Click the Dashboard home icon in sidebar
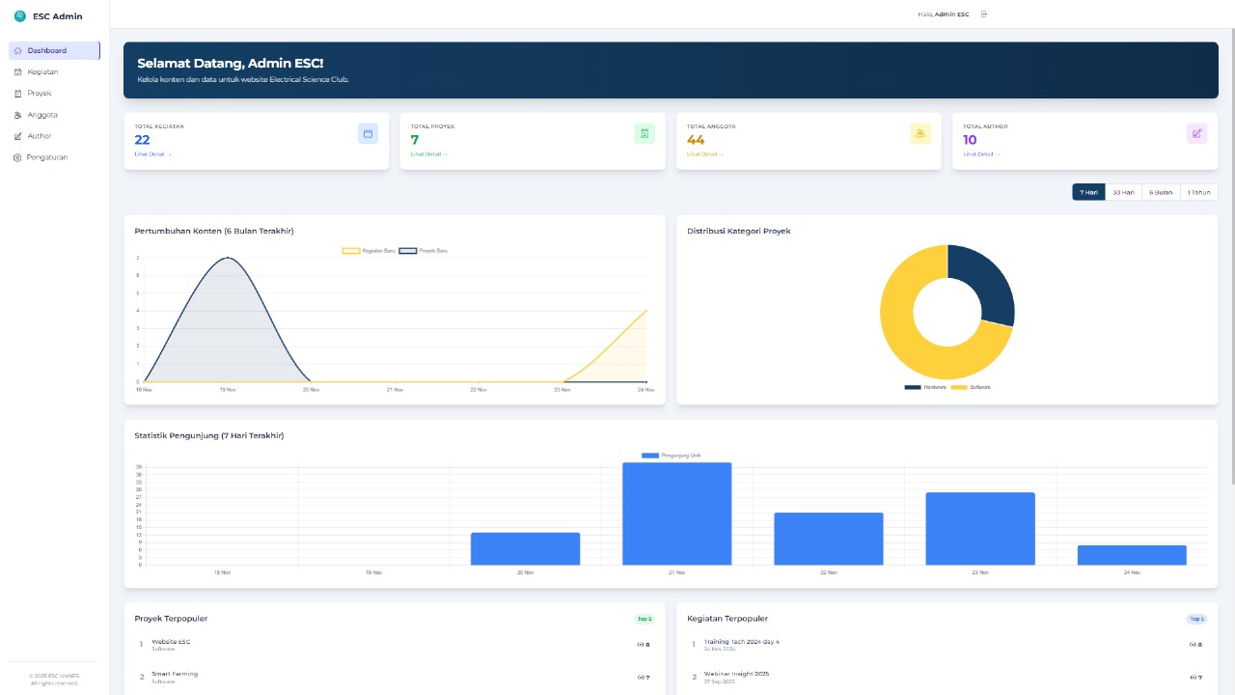1235x695 pixels. (17, 50)
